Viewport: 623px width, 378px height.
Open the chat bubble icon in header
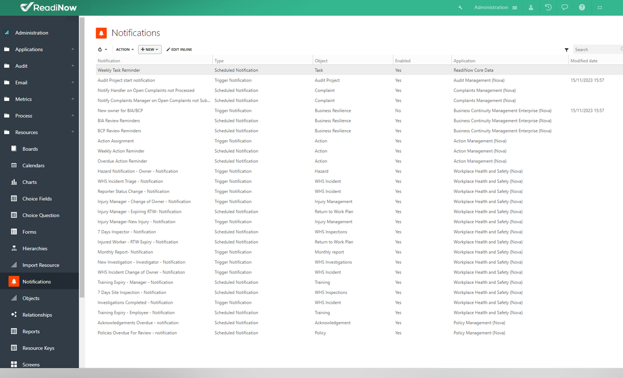coord(564,7)
